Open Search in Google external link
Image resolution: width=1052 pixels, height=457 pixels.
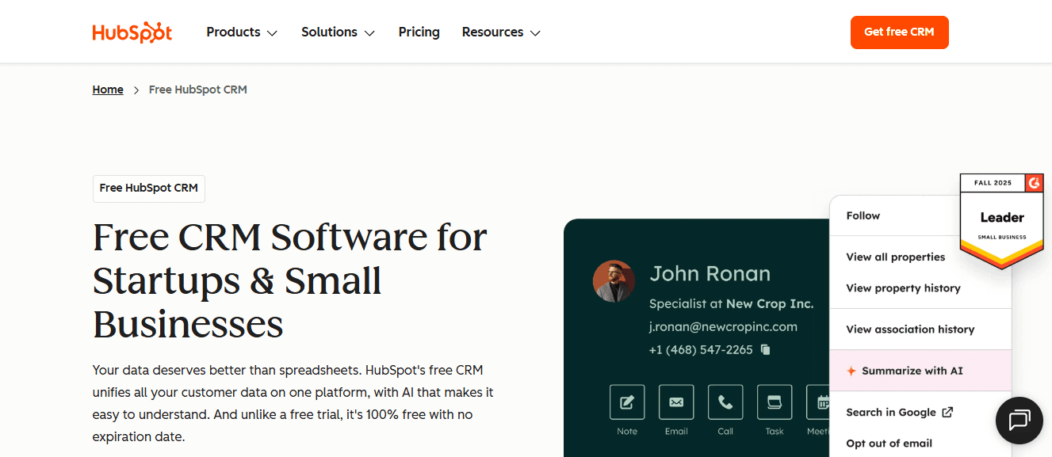point(899,412)
